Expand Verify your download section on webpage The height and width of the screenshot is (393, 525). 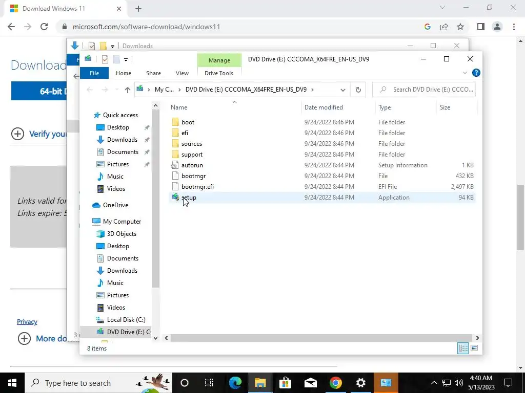38,134
